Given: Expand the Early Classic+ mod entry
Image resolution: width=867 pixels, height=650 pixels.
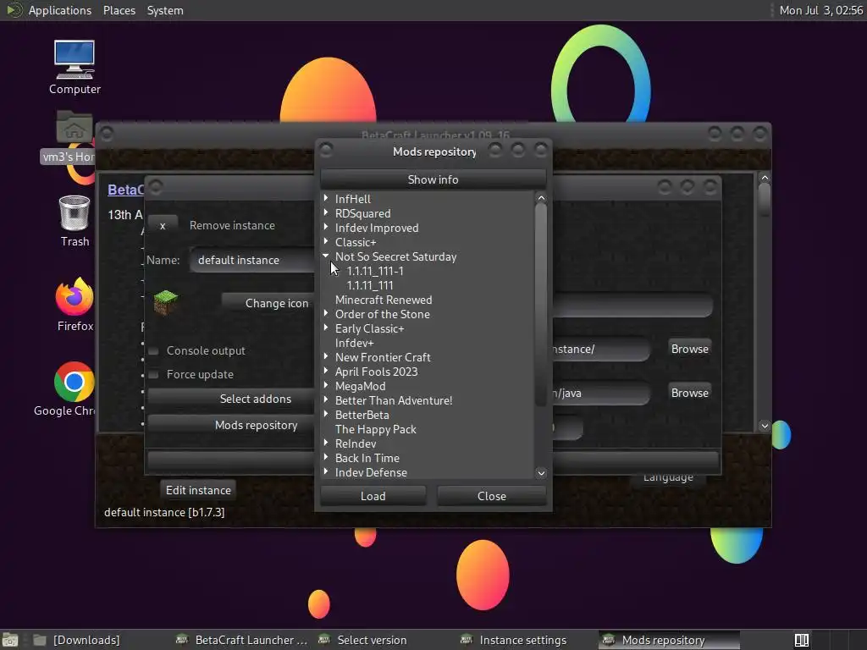Looking at the screenshot, I should 326,328.
